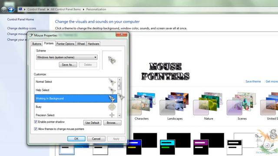Confirm with the OK button
Image resolution: width=278 pixels, height=156 pixels.
click(x=76, y=139)
